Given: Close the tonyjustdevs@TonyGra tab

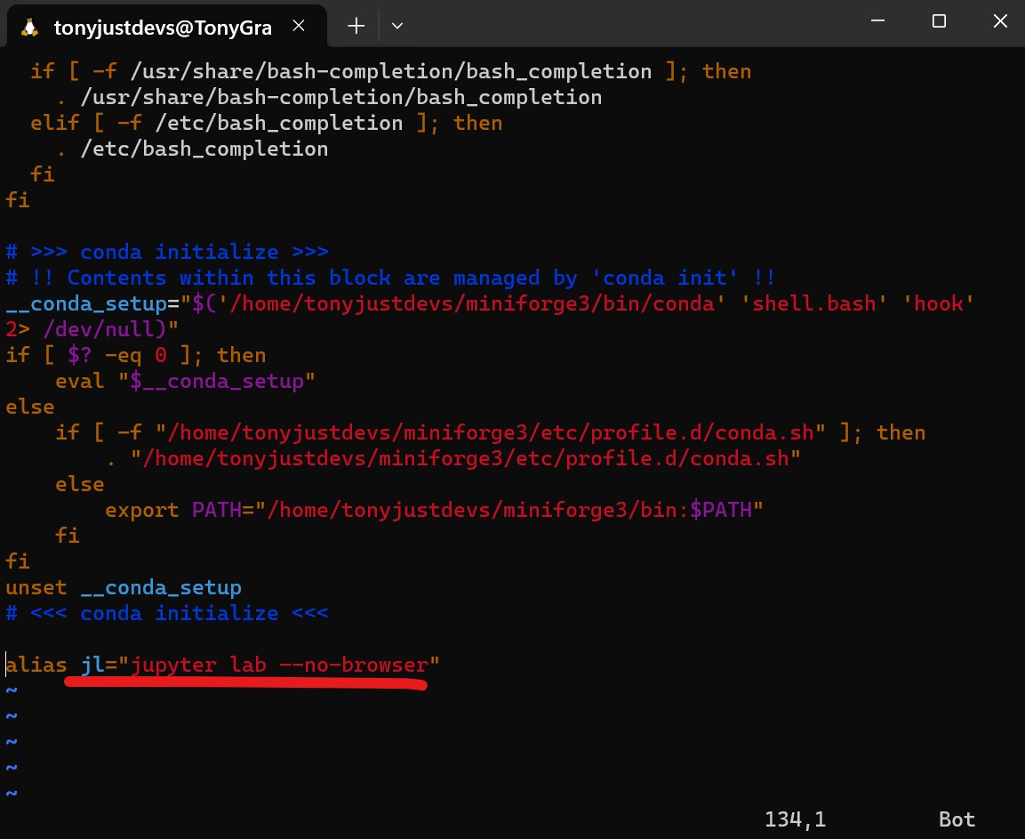Looking at the screenshot, I should pyautogui.click(x=299, y=26).
